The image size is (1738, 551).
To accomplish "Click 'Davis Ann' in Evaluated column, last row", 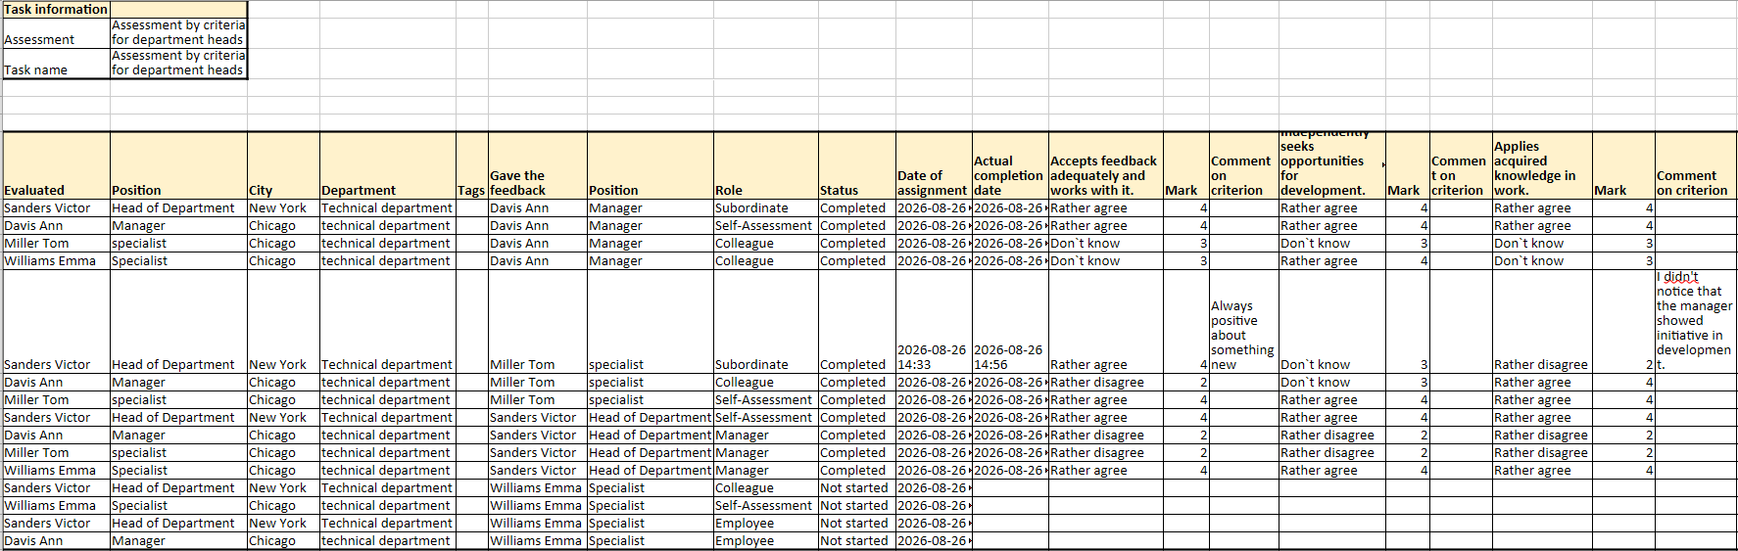I will click(x=56, y=541).
